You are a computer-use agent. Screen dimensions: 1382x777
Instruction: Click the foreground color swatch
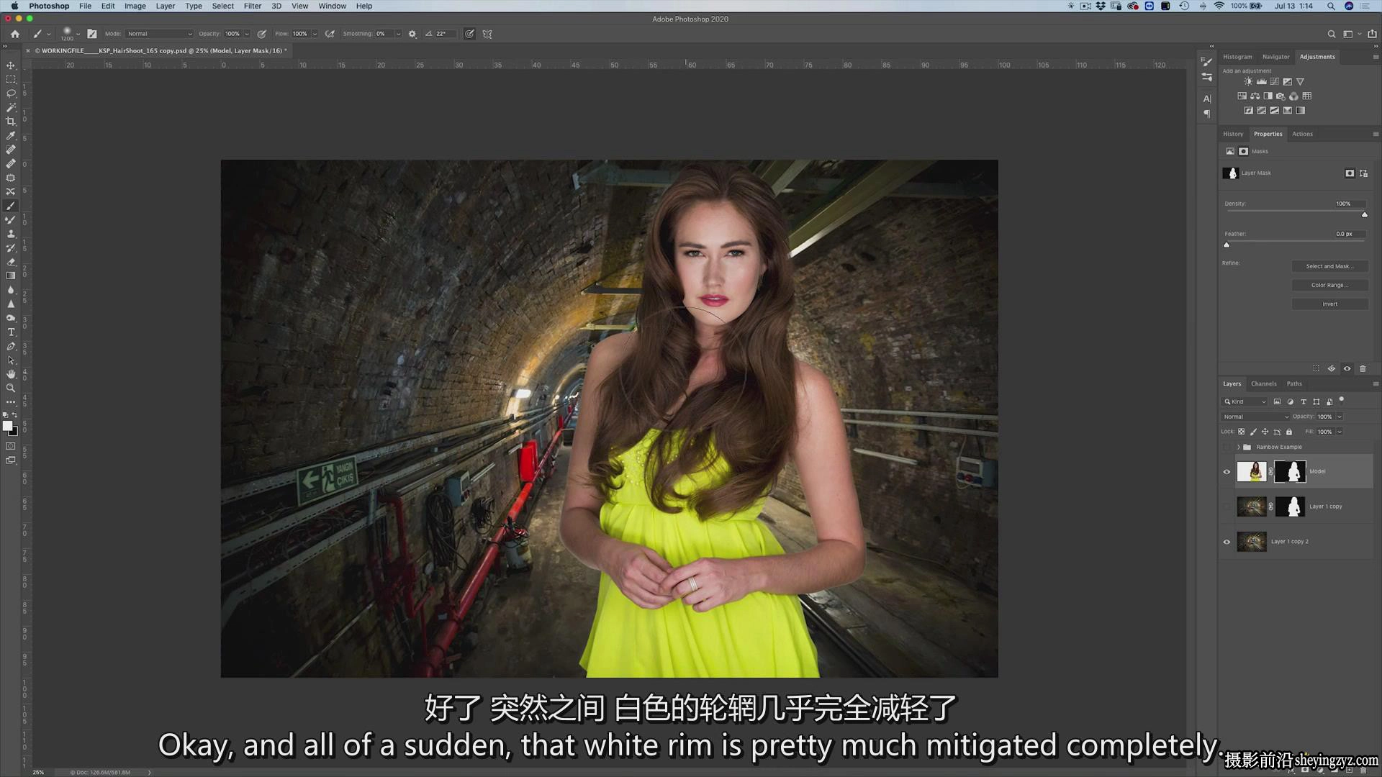(8, 426)
